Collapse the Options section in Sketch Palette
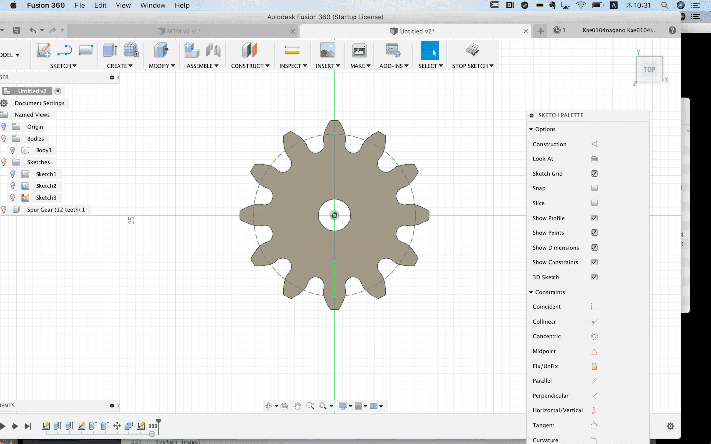 click(x=531, y=129)
